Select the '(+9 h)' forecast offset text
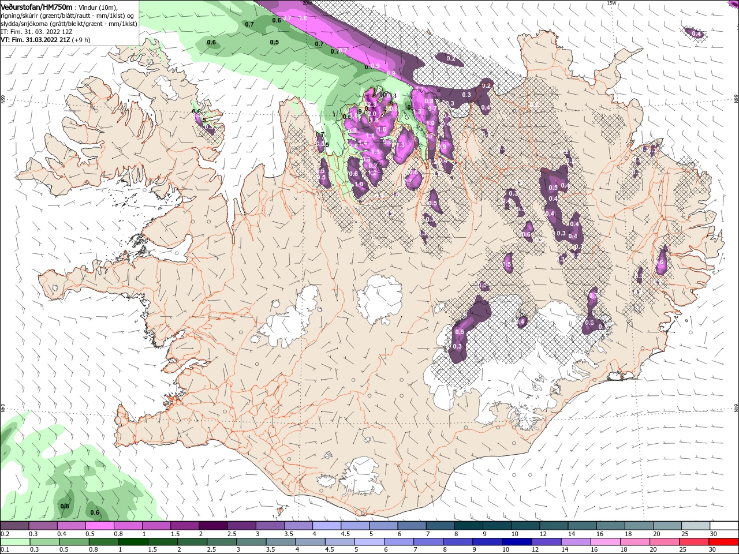This screenshot has width=739, height=554. tap(81, 40)
